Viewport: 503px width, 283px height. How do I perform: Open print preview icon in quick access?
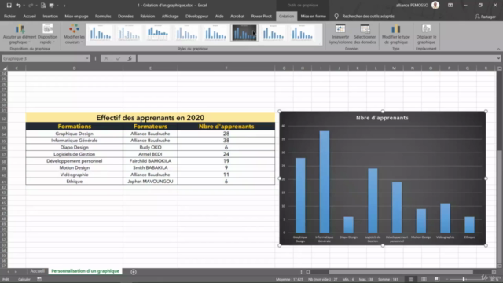tap(43, 6)
